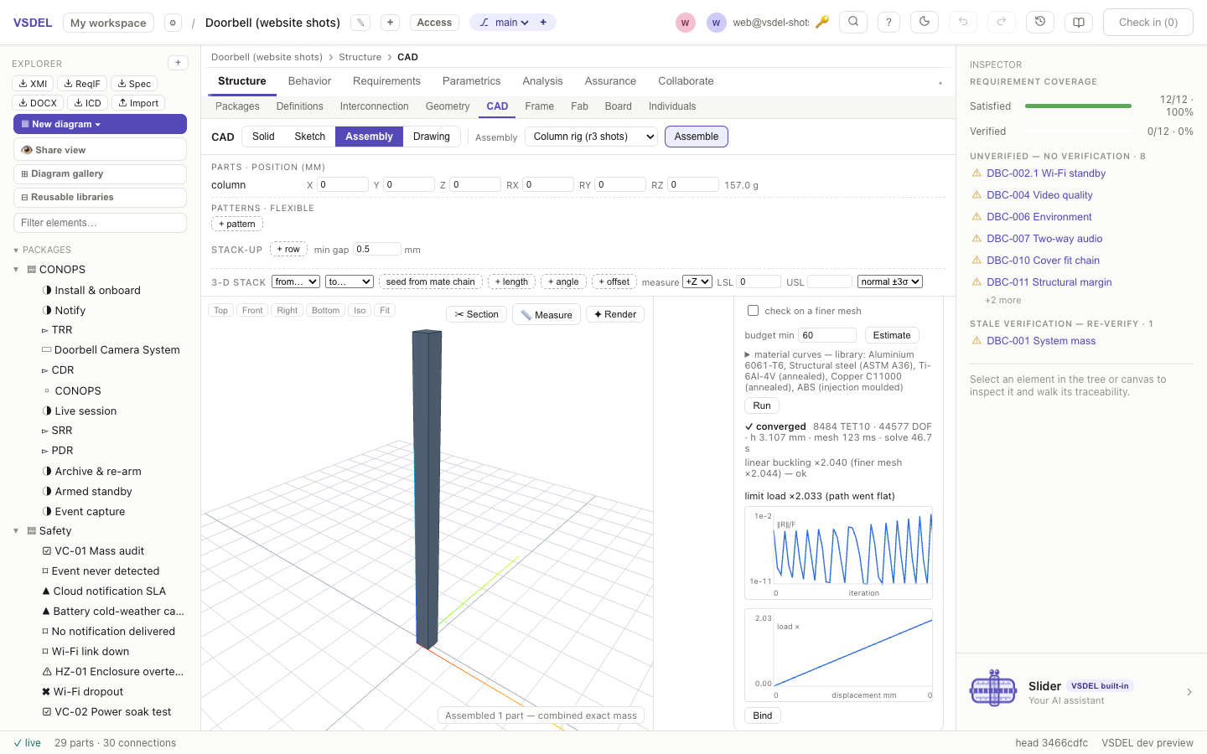The width and height of the screenshot is (1207, 754).
Task: Activate the Measure ruler tool
Action: tap(547, 314)
